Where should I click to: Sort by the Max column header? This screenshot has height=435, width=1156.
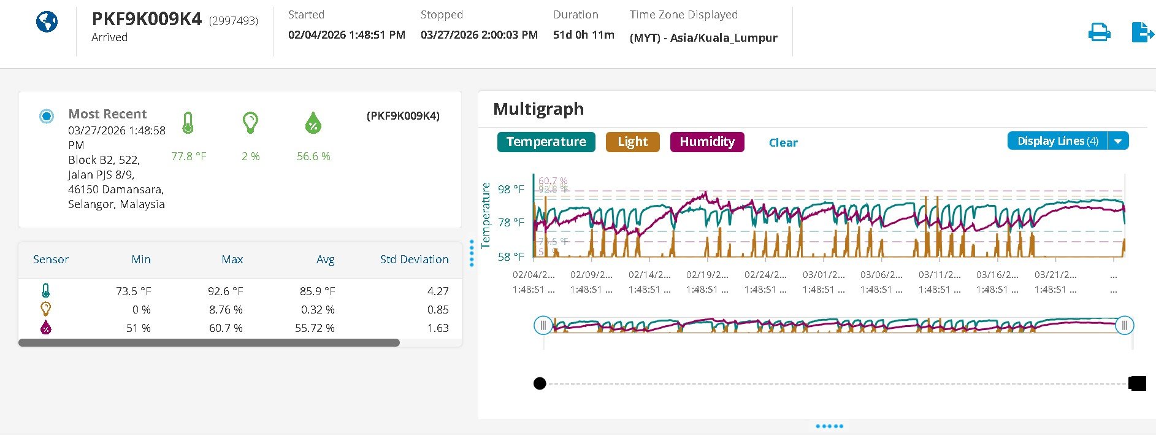tap(232, 260)
